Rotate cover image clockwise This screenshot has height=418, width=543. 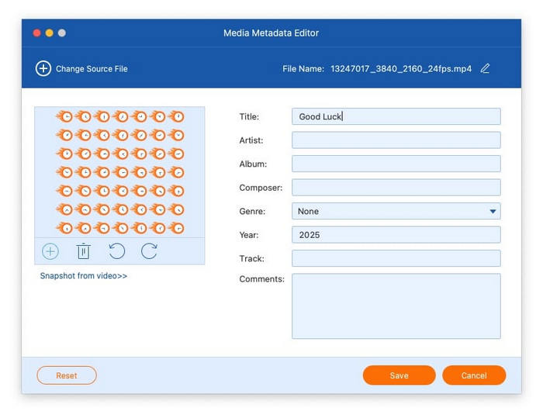click(149, 251)
